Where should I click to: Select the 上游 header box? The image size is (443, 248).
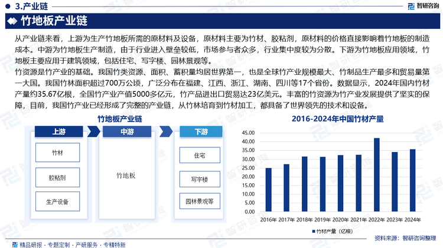point(58,131)
